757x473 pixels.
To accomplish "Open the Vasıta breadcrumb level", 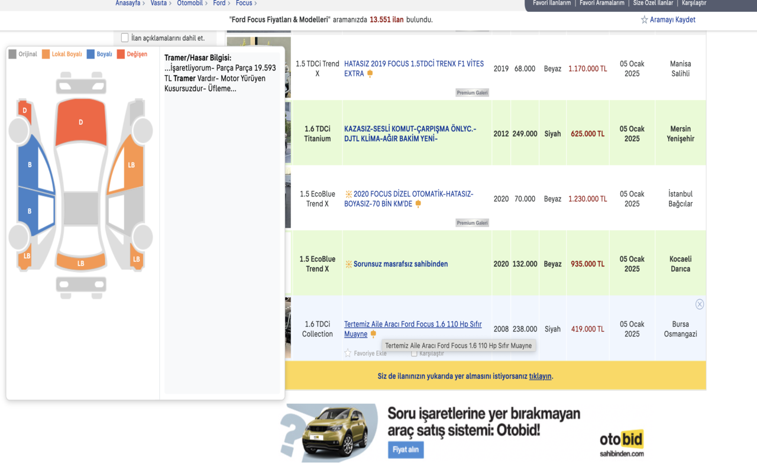I will (158, 4).
